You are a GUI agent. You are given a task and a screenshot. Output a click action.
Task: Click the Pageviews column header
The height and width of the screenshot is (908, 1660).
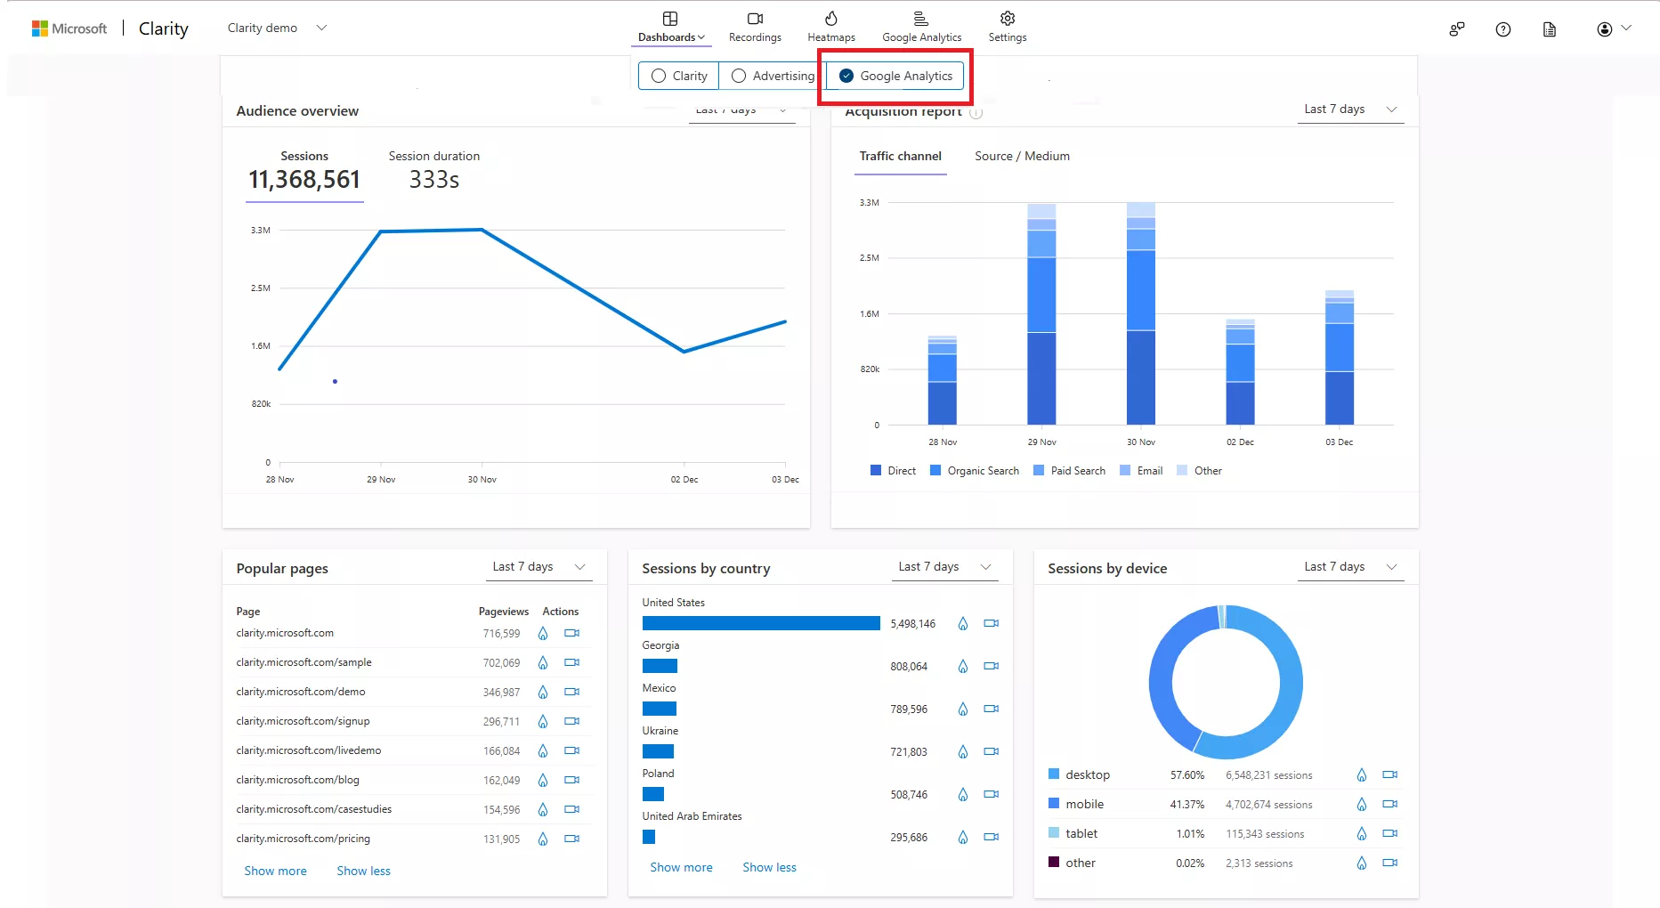coord(503,612)
